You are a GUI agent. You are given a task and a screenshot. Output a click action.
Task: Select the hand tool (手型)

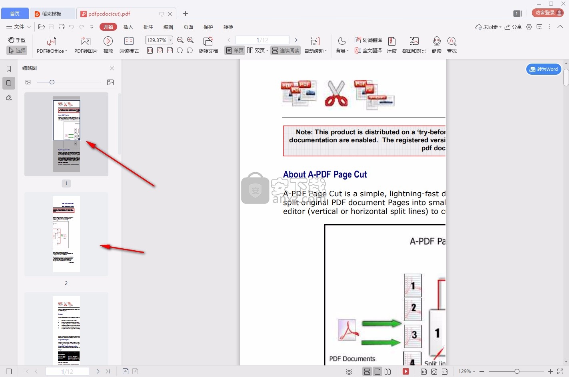click(17, 40)
